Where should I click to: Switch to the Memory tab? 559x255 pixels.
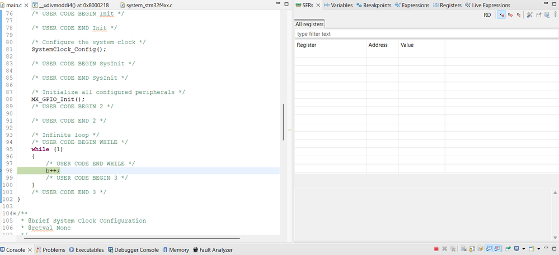tap(176, 250)
